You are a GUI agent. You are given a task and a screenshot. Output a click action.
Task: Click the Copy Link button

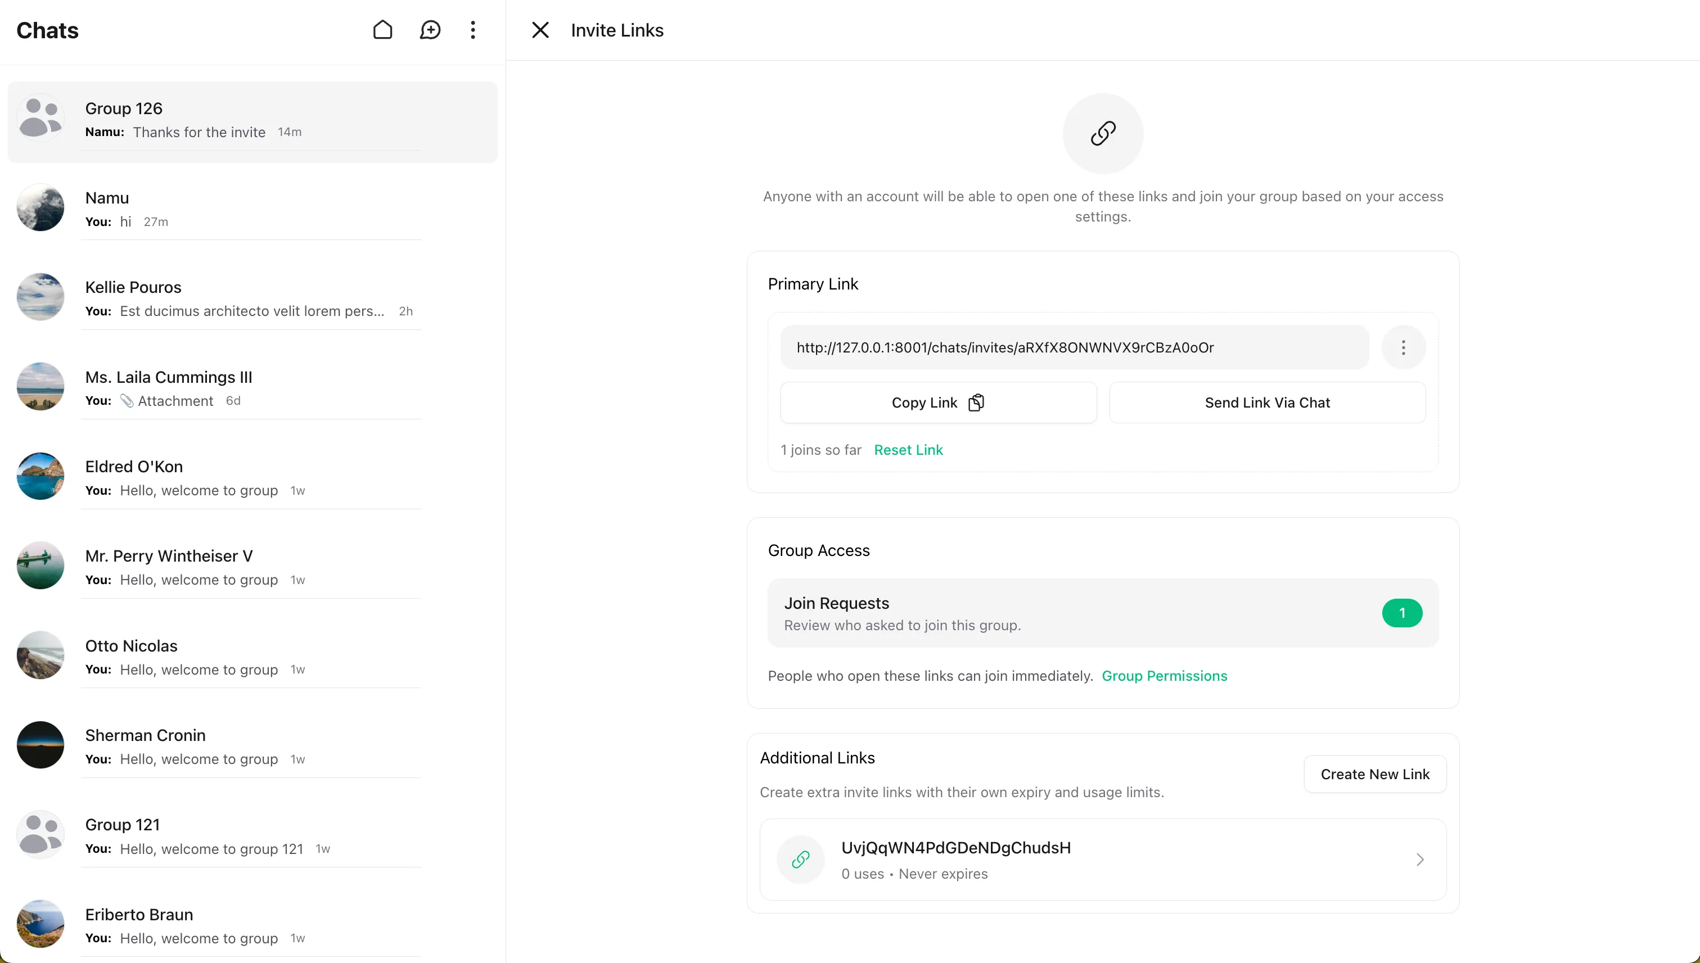point(938,402)
